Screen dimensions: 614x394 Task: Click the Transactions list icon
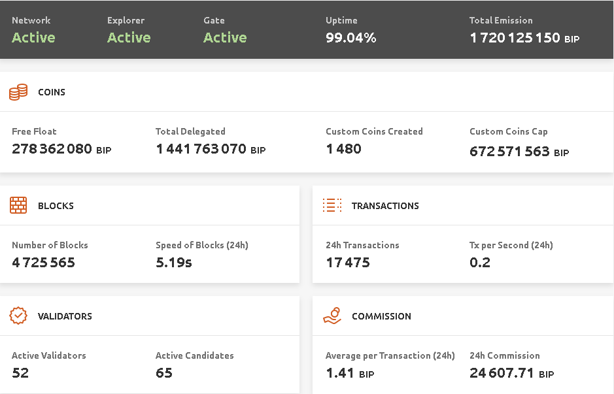(x=332, y=206)
